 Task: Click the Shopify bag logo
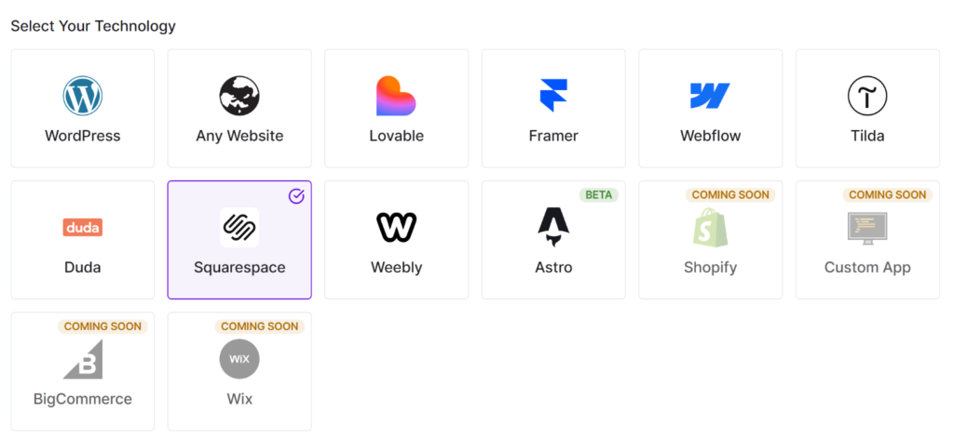pyautogui.click(x=710, y=227)
